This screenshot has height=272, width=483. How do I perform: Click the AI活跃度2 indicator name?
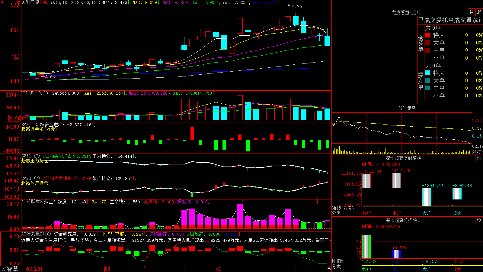coord(32,202)
